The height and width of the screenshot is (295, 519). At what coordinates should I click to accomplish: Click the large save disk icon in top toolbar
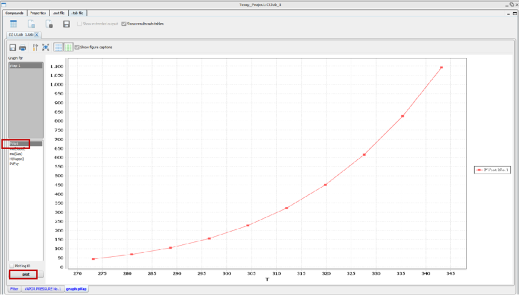66,24
